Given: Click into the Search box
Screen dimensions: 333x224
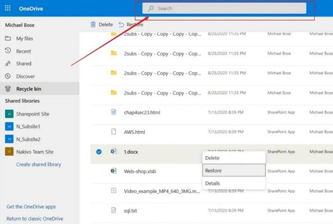Looking at the screenshot, I should pyautogui.click(x=224, y=8).
